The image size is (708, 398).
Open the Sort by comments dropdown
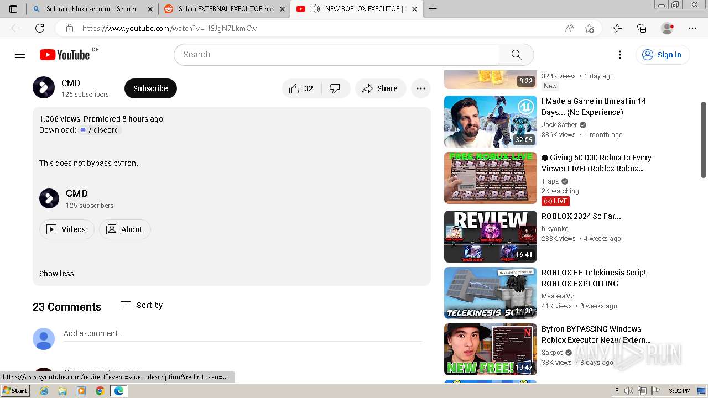142,305
